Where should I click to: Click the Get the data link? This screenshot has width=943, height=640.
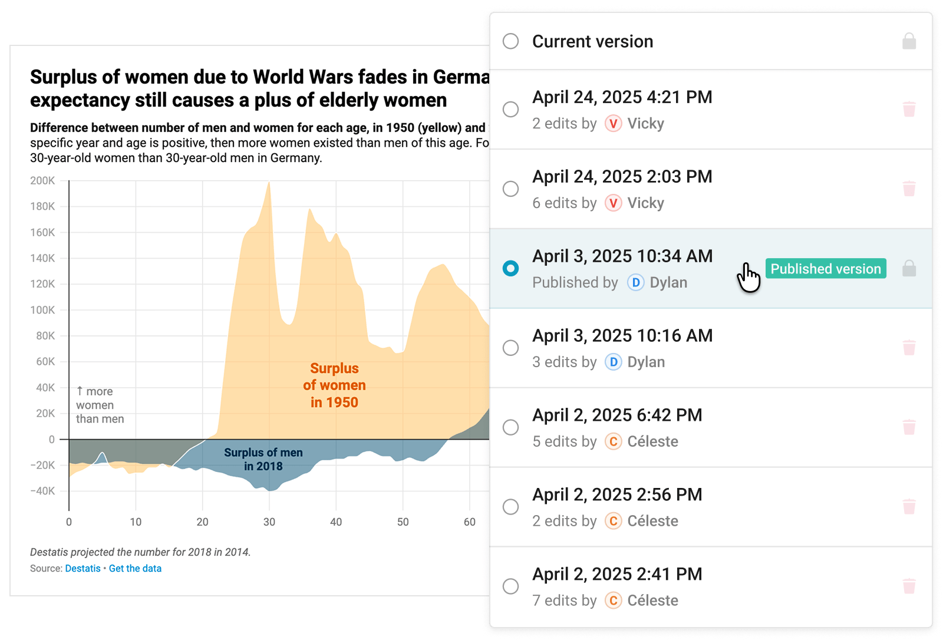[135, 569]
